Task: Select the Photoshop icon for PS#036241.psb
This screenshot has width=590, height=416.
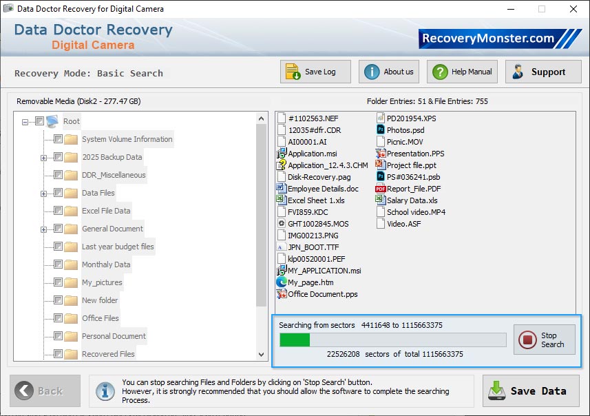Action: [379, 177]
